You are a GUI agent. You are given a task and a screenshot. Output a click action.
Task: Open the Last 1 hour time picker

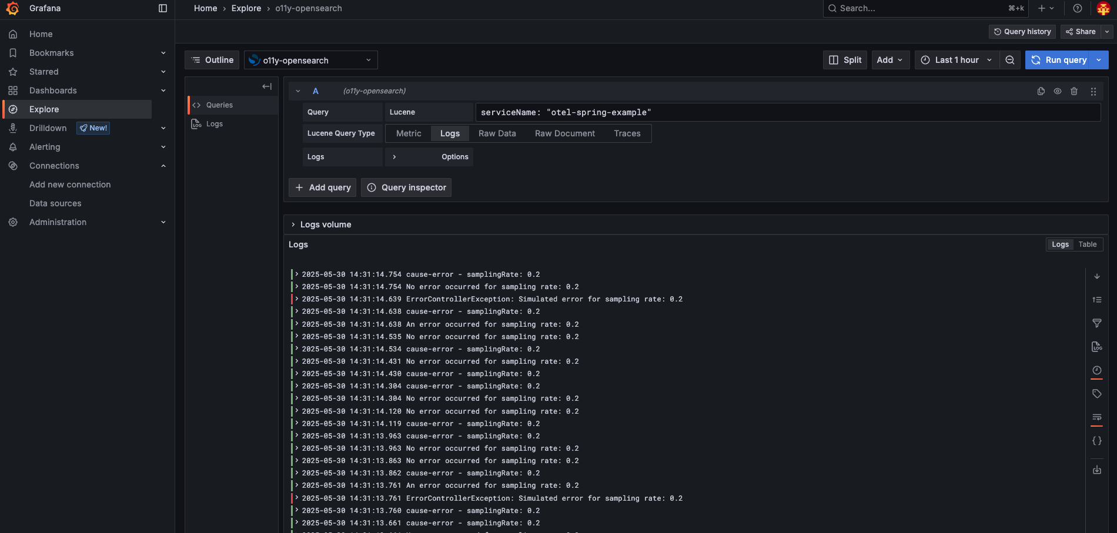pos(957,60)
